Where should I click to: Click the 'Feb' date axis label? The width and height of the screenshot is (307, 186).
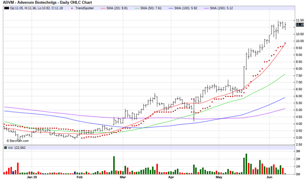click(x=80, y=177)
